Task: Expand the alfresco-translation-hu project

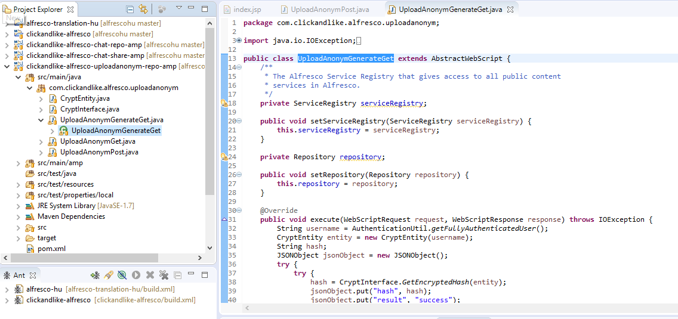Action: [7, 23]
